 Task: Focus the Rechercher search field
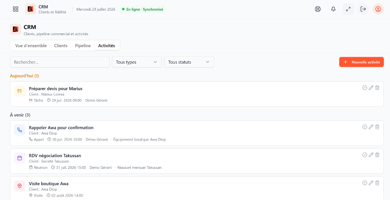pos(60,62)
